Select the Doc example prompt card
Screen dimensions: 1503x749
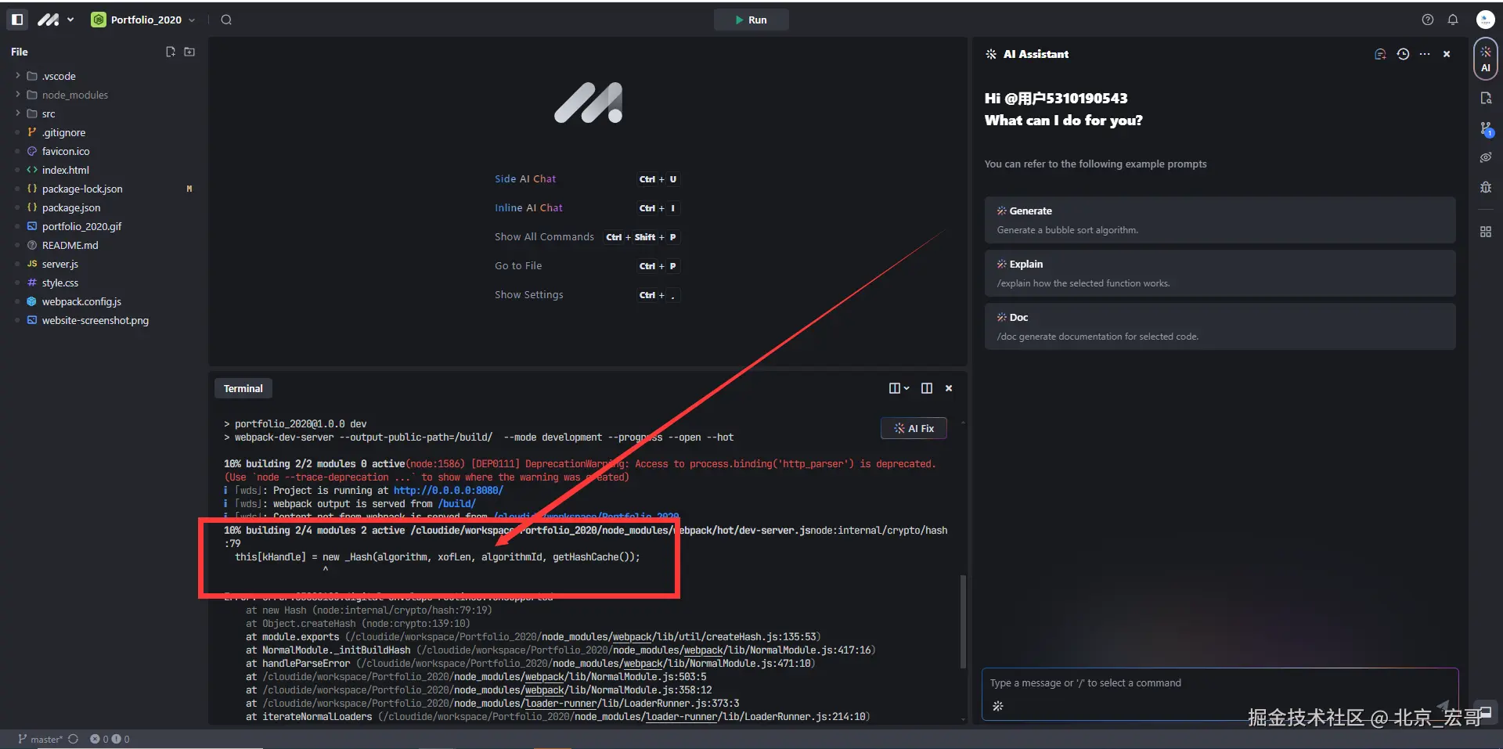1220,326
